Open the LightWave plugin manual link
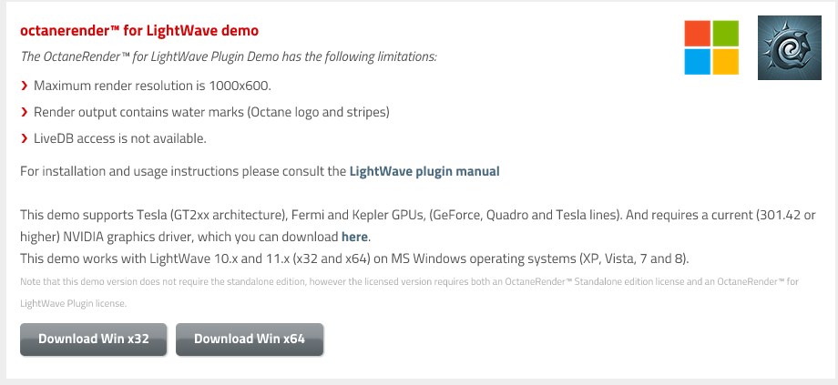 point(424,170)
